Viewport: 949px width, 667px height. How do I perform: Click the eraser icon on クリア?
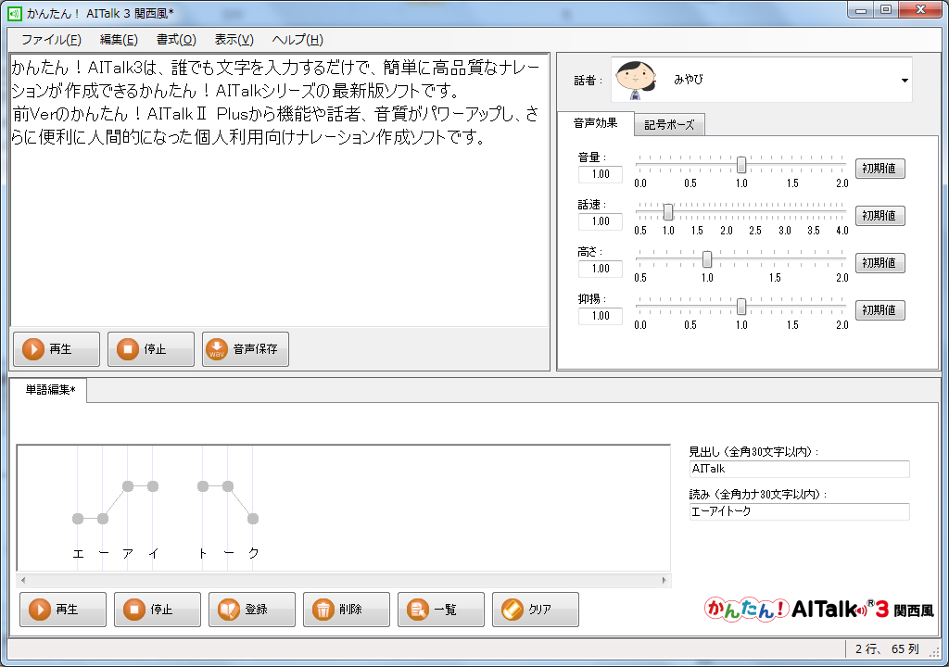pos(512,610)
